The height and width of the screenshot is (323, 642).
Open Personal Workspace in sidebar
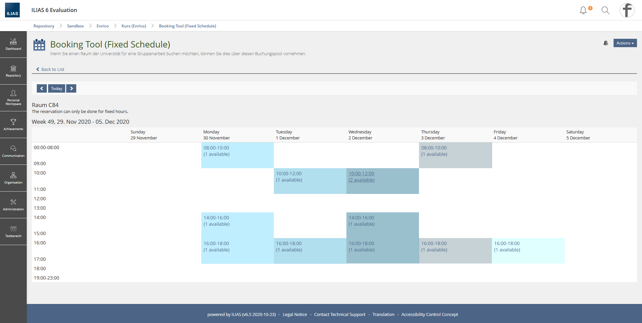click(x=13, y=98)
